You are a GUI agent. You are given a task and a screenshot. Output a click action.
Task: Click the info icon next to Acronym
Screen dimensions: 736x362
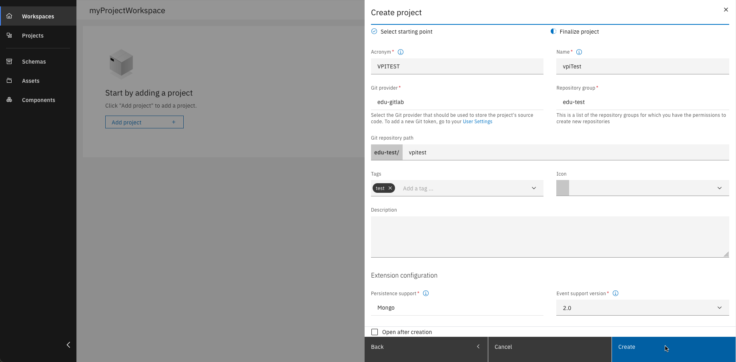point(401,52)
